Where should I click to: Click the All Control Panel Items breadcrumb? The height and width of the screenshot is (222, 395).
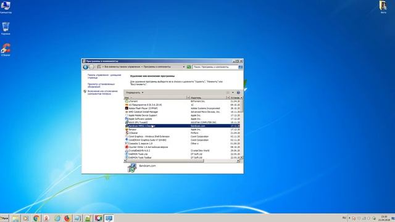click(122, 67)
